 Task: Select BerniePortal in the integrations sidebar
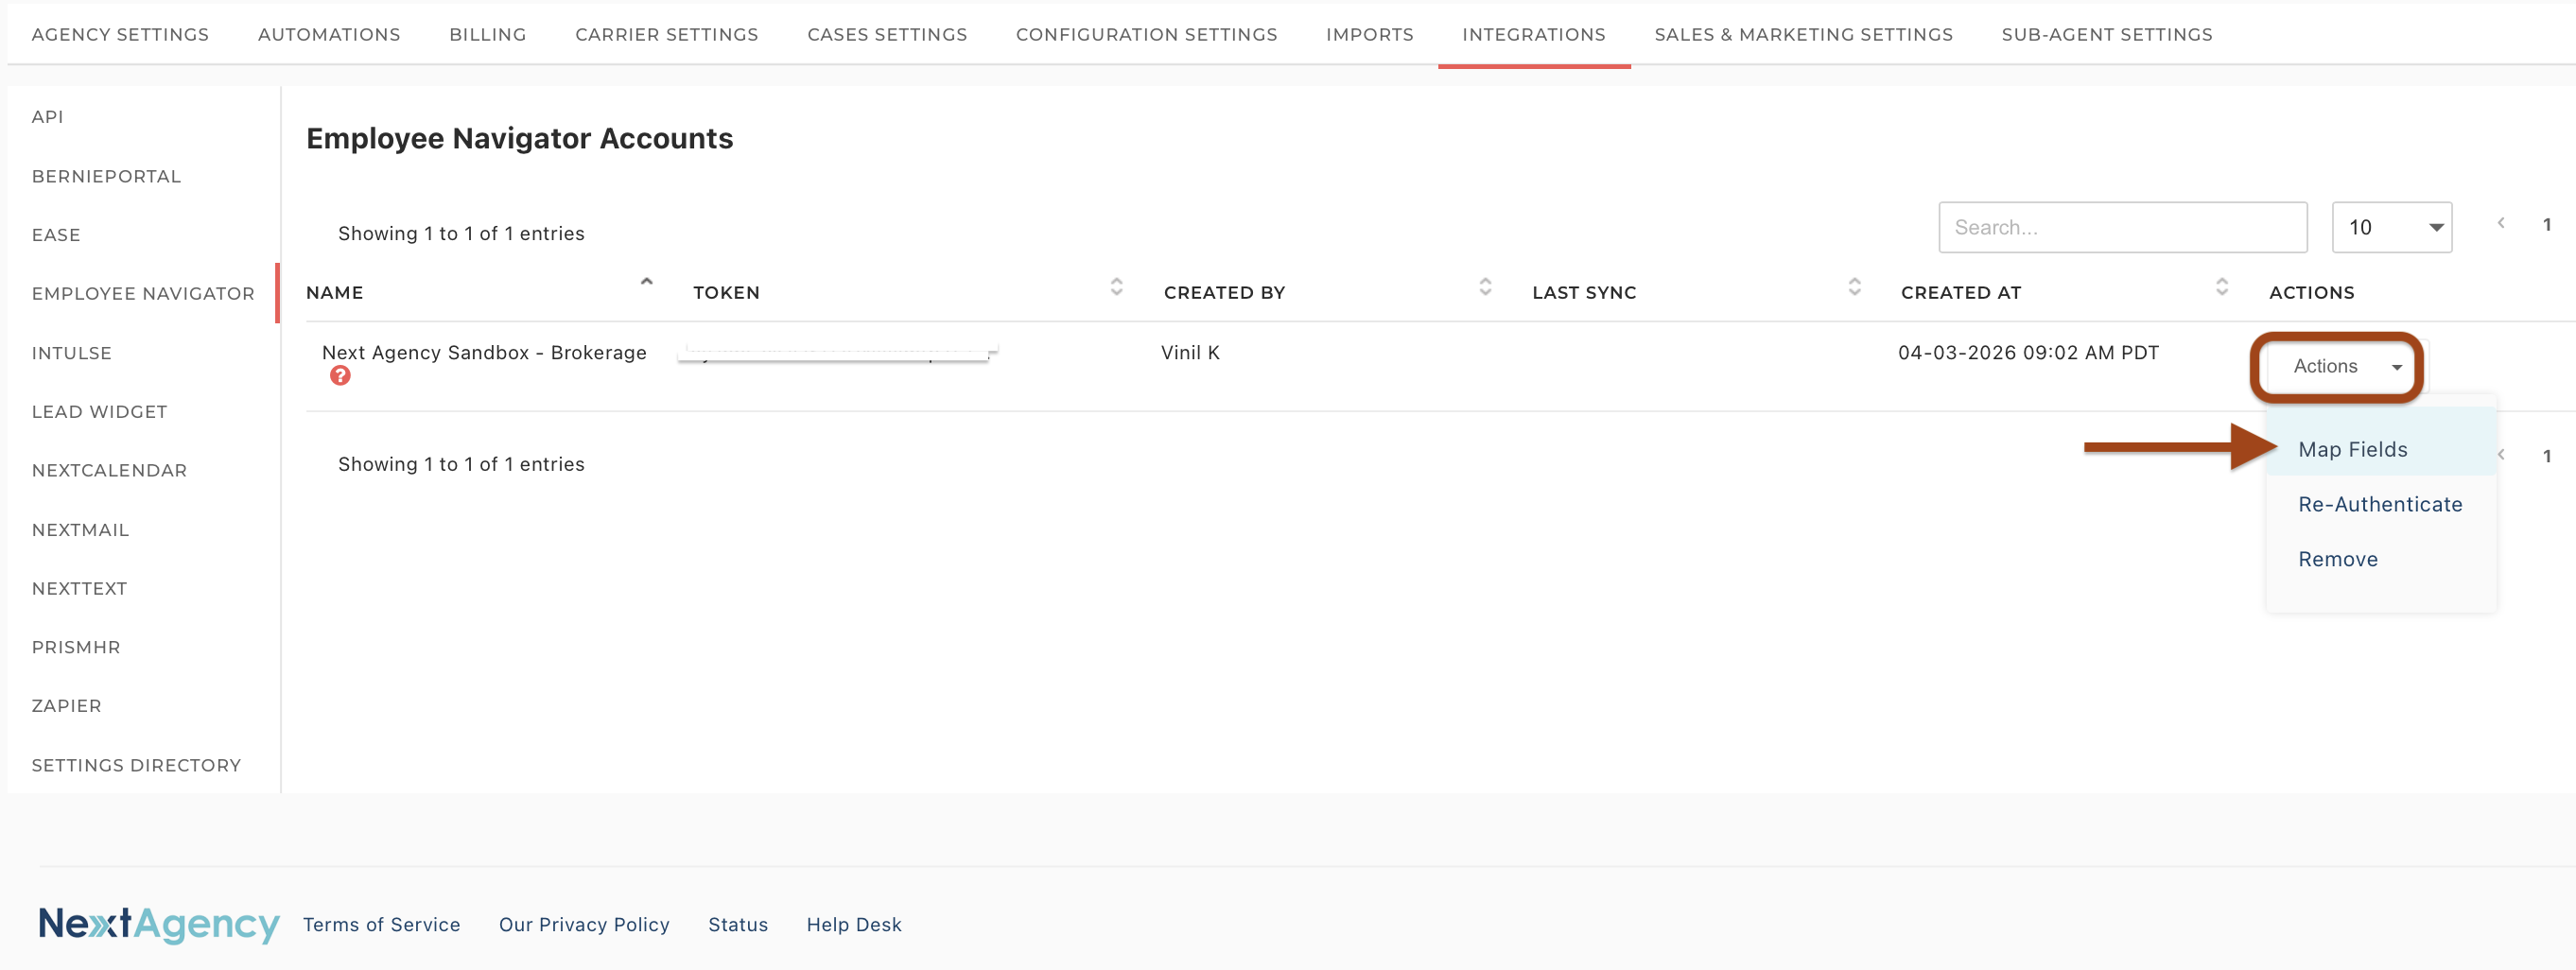[106, 177]
